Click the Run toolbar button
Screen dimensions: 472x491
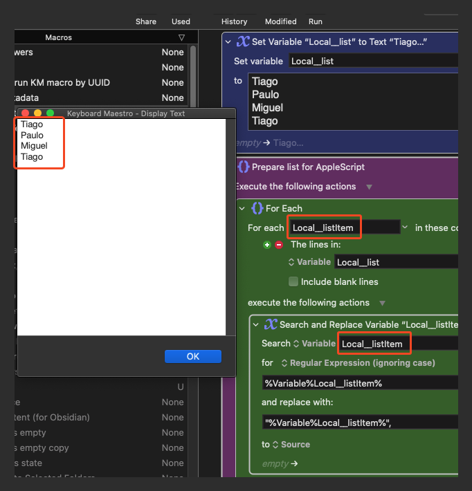pyautogui.click(x=316, y=21)
